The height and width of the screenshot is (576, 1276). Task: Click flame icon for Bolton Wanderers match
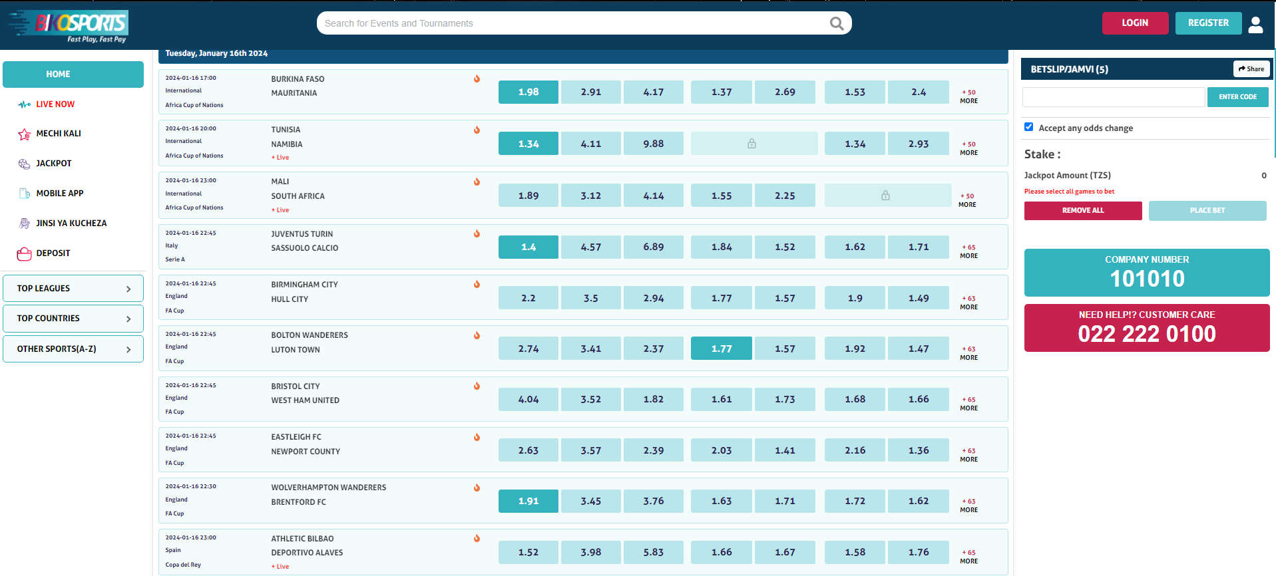coord(477,335)
